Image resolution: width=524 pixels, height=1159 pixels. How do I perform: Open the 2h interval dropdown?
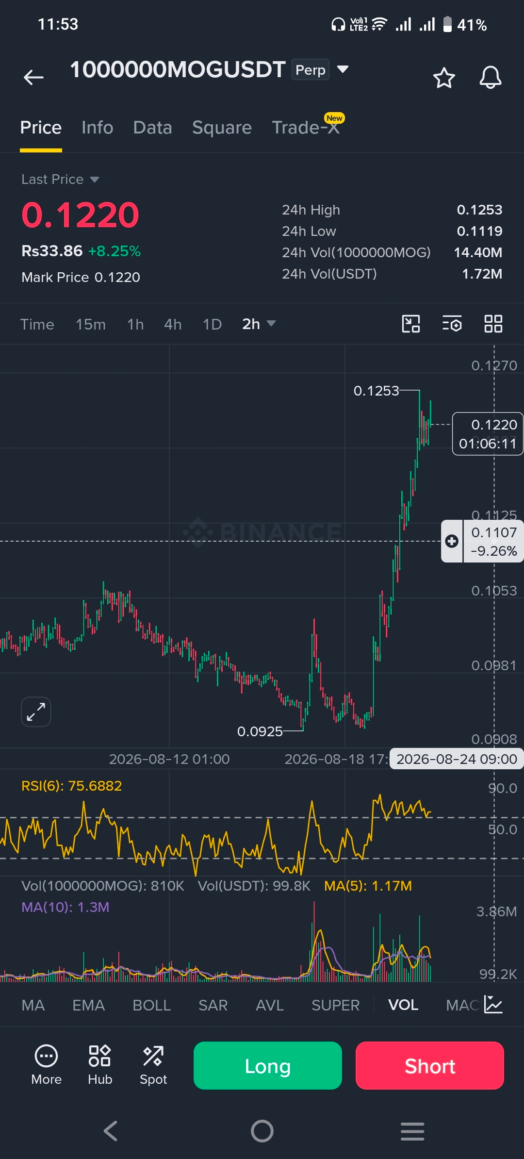259,324
